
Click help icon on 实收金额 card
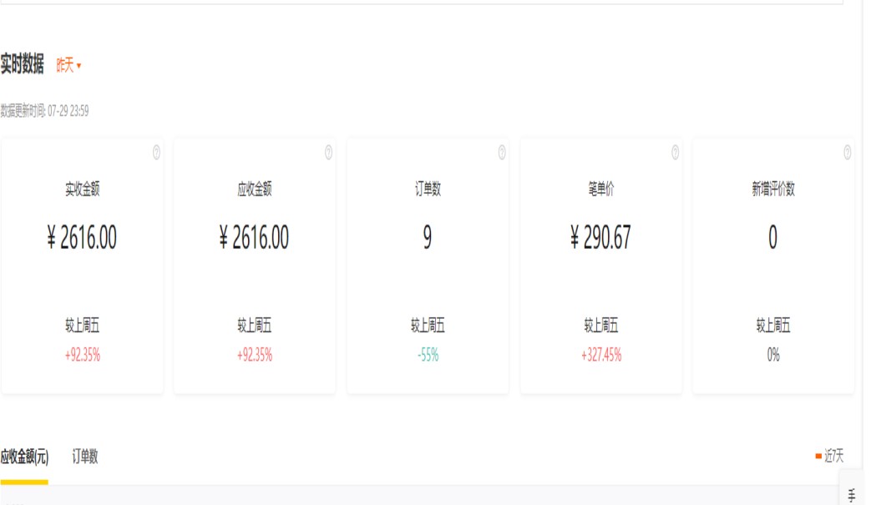[156, 152]
